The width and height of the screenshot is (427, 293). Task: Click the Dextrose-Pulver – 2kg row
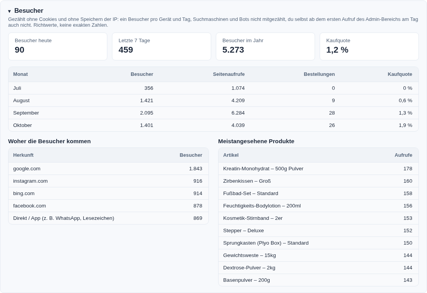tap(319, 268)
